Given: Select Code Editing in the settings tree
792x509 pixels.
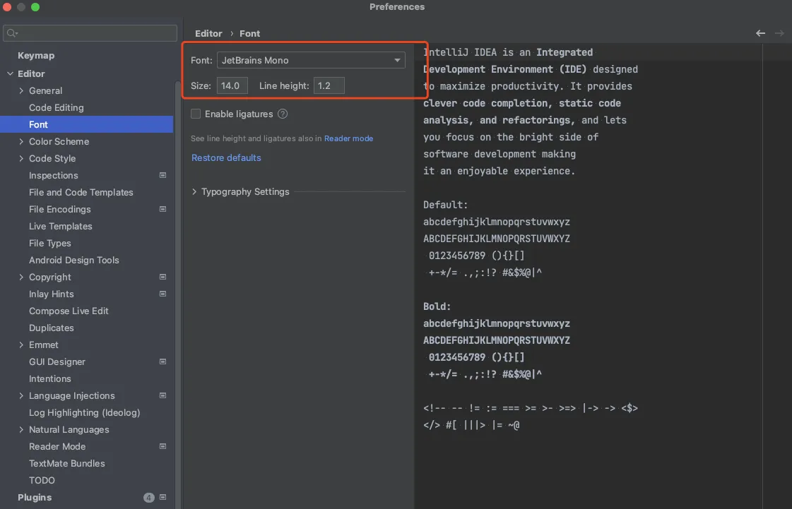Looking at the screenshot, I should click(x=56, y=107).
